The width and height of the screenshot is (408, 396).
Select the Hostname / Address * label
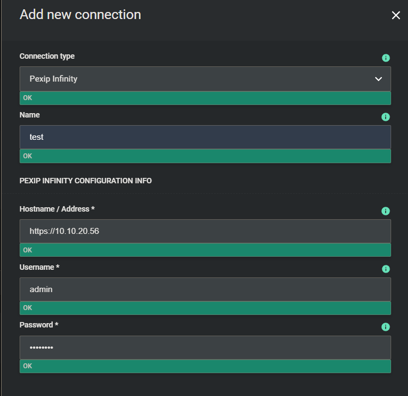pos(57,209)
